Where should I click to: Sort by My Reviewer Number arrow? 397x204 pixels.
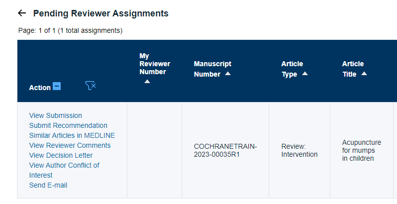point(147,81)
